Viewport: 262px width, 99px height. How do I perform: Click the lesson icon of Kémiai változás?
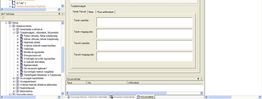click(x=21, y=39)
